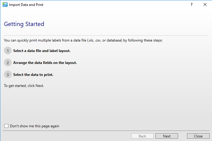Image resolution: width=212 pixels, height=141 pixels.
Task: Click the step 1 number circle
Action: 8,51
